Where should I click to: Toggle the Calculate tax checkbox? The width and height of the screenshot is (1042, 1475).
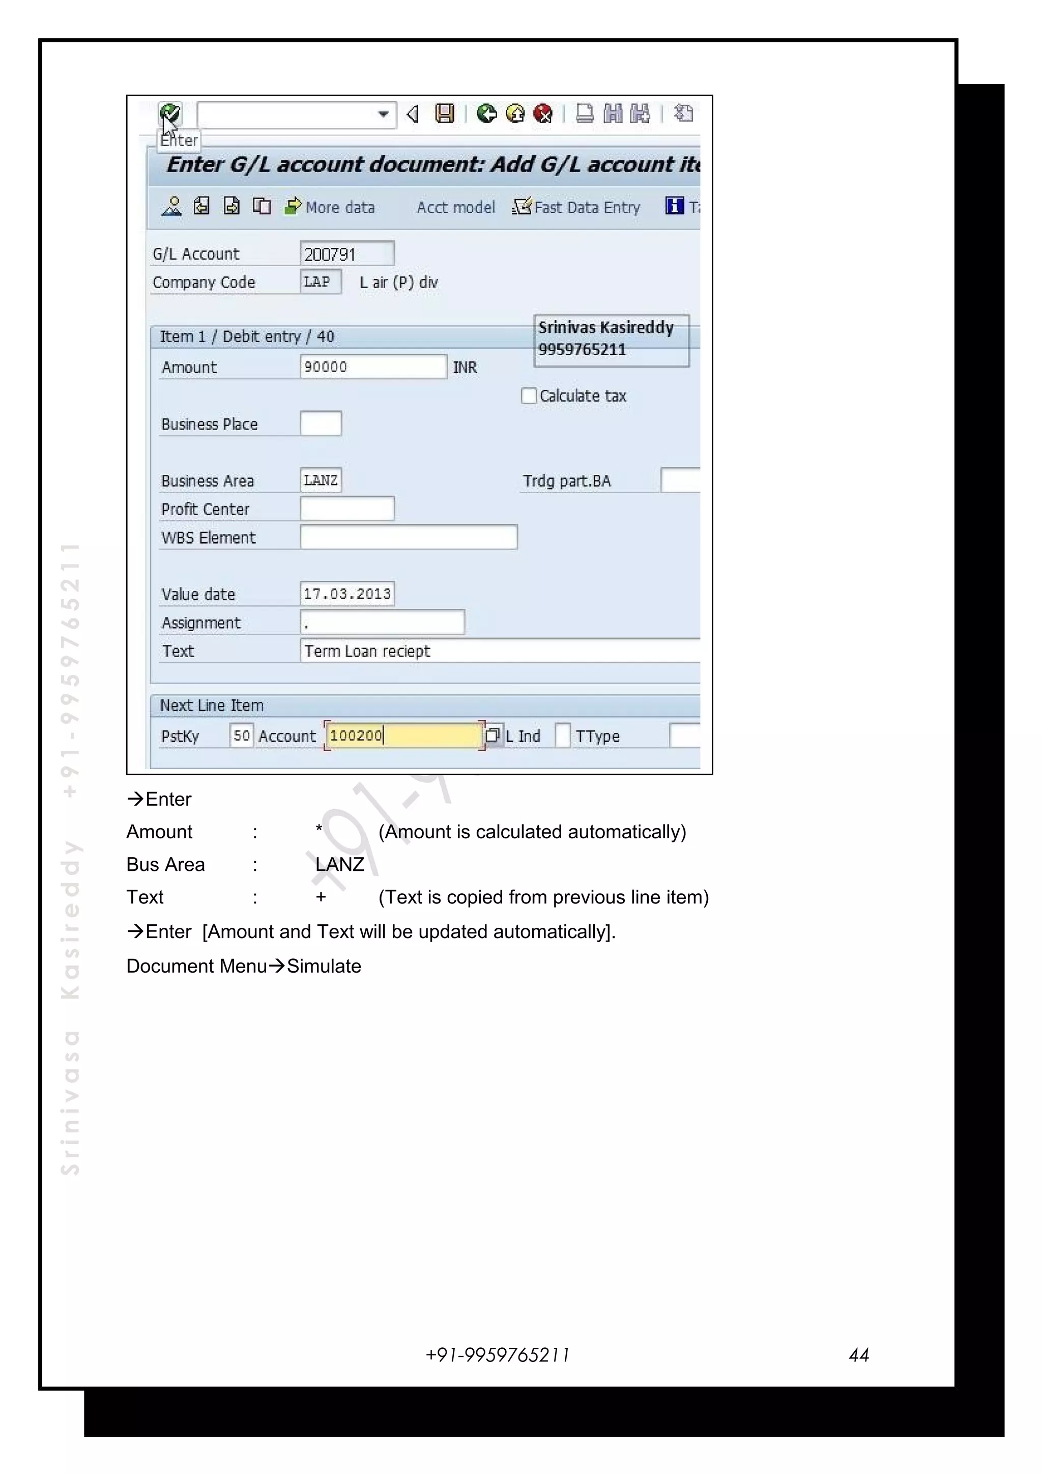tap(529, 396)
